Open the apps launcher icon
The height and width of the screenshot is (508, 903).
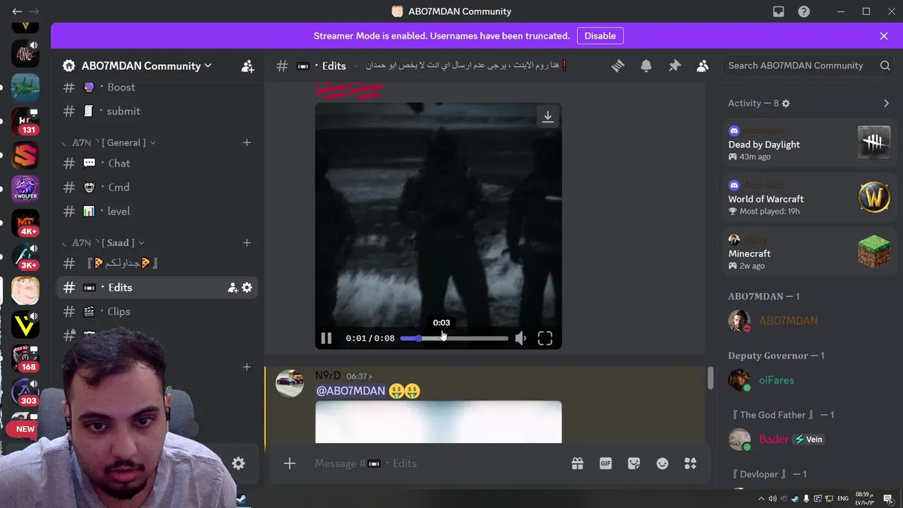click(691, 464)
